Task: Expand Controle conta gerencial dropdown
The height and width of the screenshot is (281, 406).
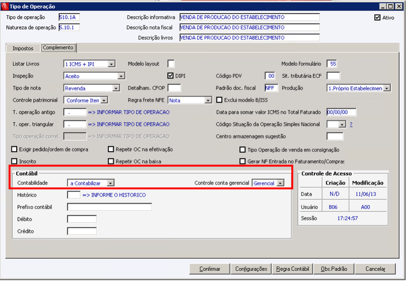Action: (x=280, y=183)
